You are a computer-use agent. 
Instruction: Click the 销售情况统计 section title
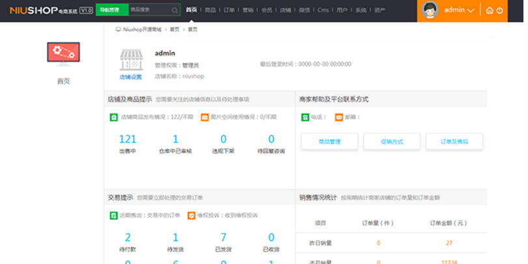click(318, 198)
